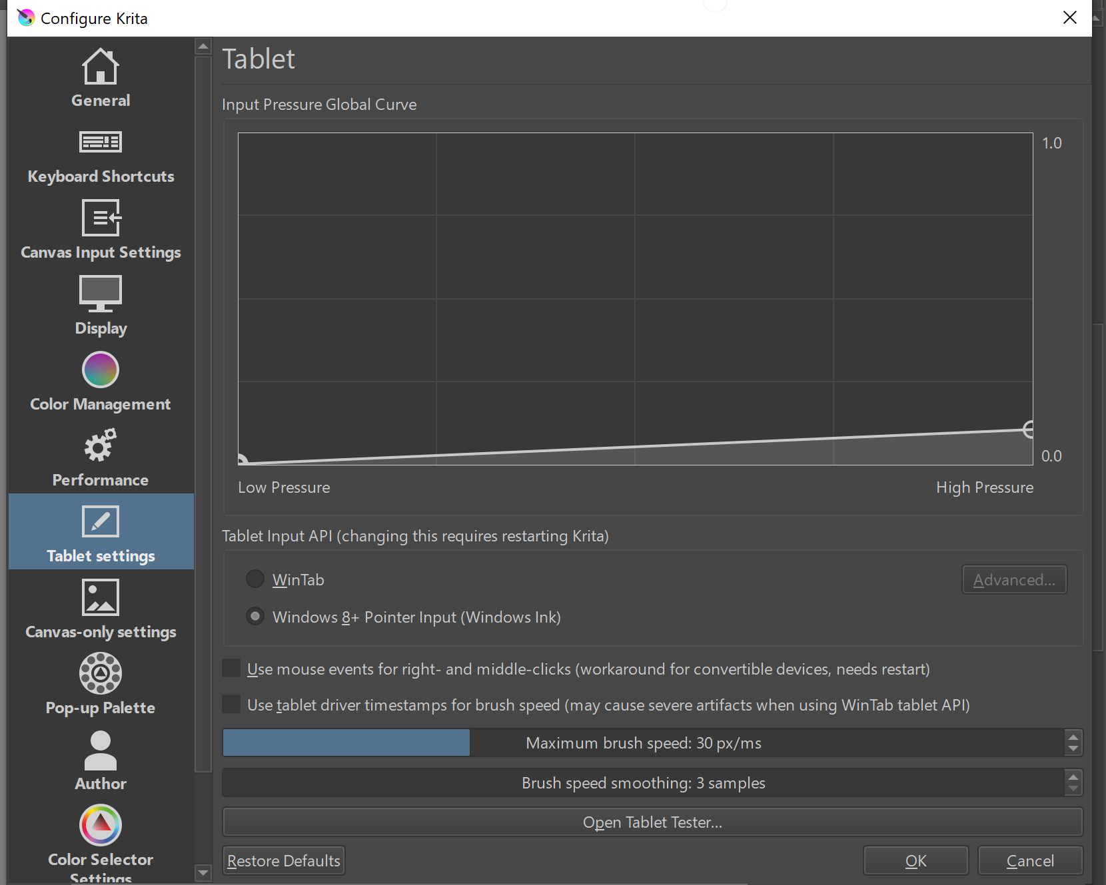Select the Tablet settings page
Screen dimensions: 1106x885
pos(101,531)
